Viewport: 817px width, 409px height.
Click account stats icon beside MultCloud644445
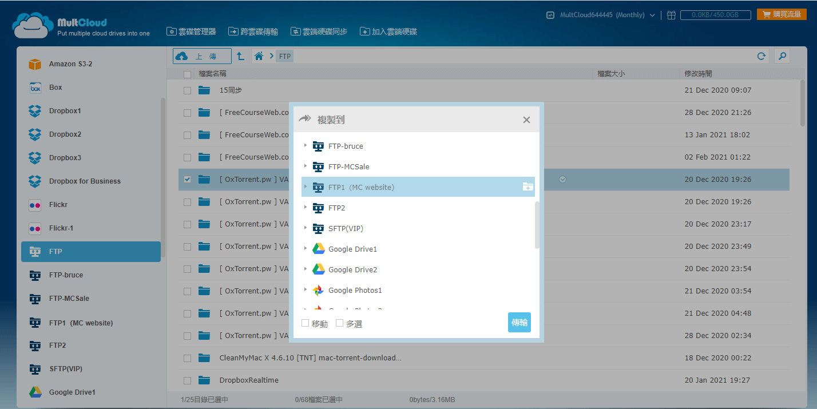point(550,15)
